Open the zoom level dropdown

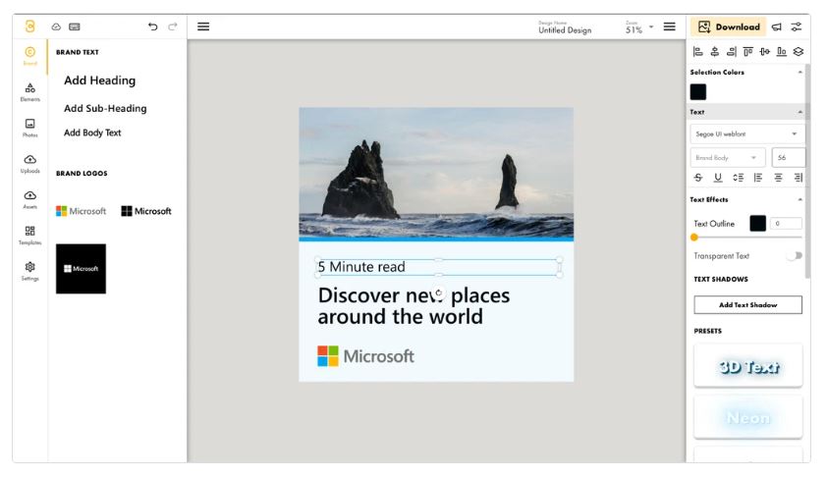(x=651, y=27)
